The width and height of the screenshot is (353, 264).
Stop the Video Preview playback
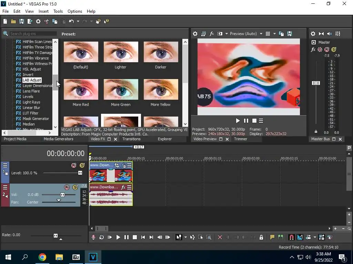[254, 121]
